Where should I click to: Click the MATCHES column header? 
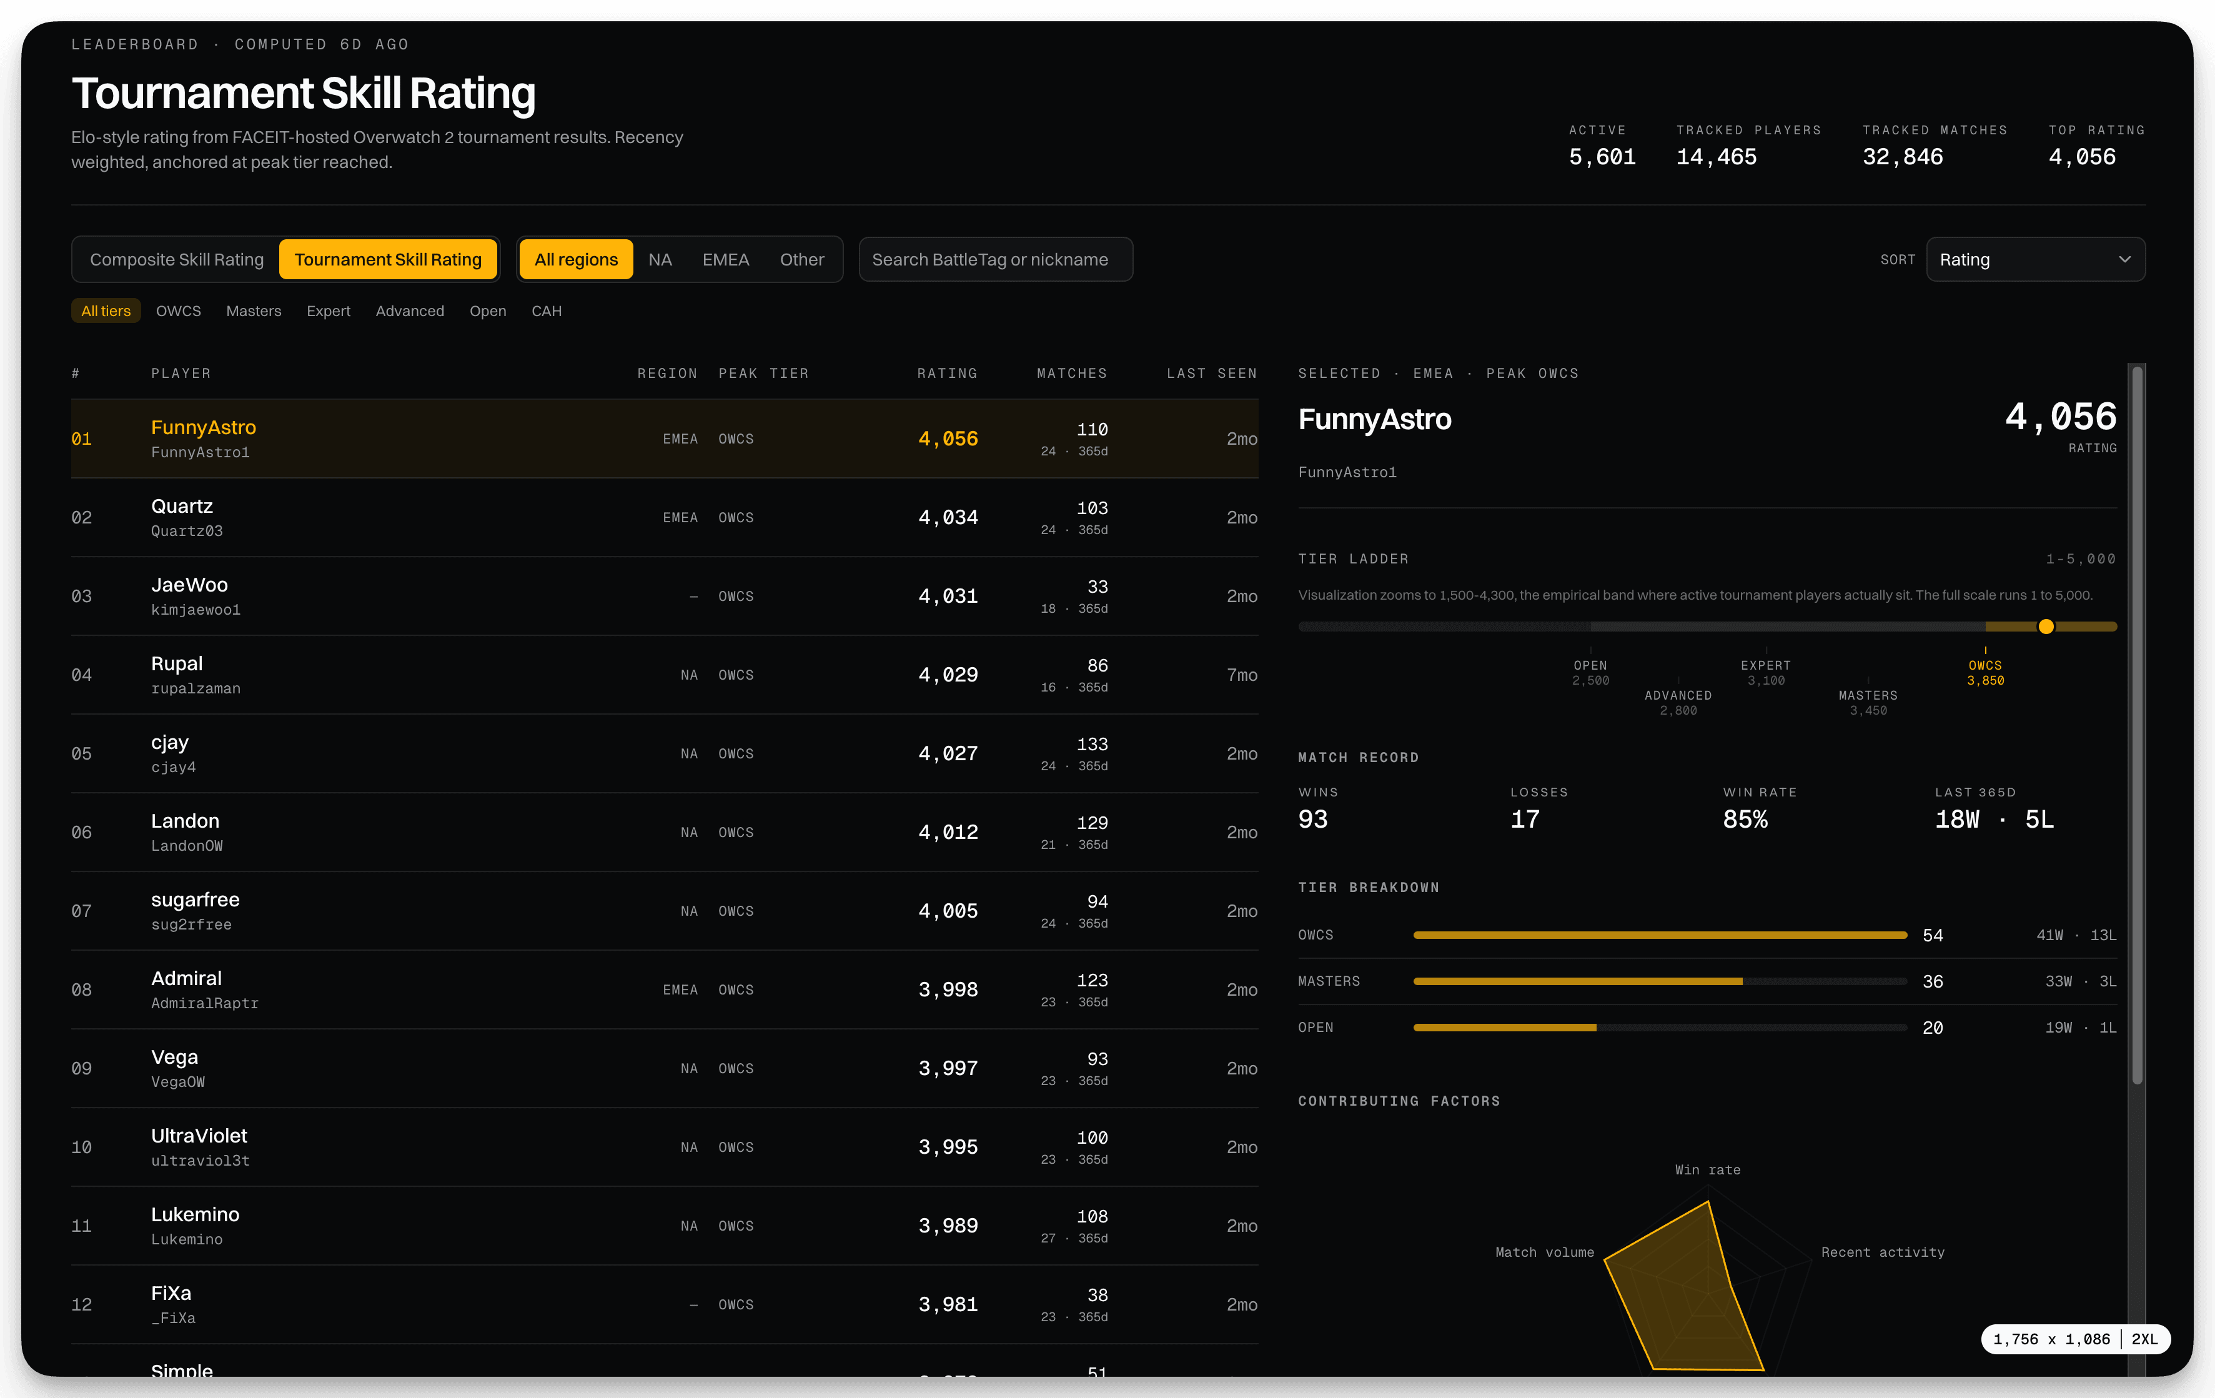[1072, 374]
